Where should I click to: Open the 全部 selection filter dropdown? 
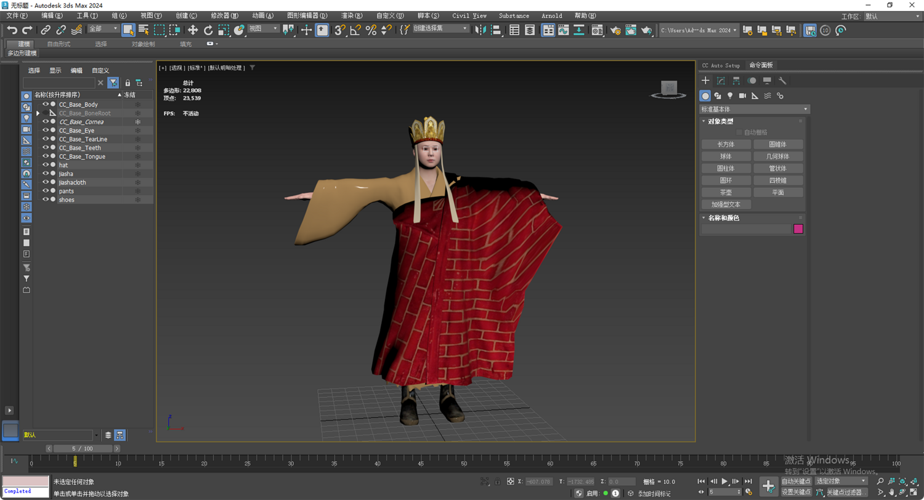(x=103, y=28)
